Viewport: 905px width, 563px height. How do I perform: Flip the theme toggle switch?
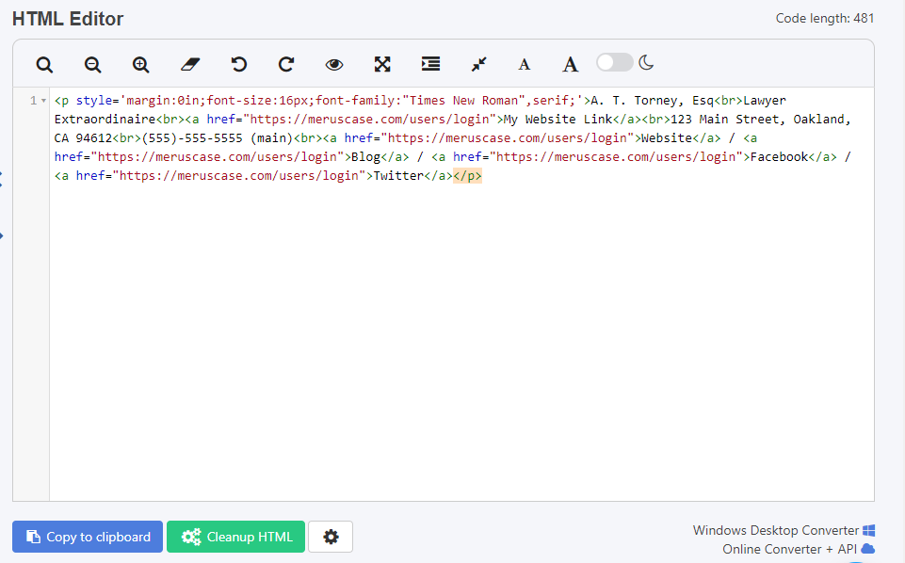tap(614, 61)
